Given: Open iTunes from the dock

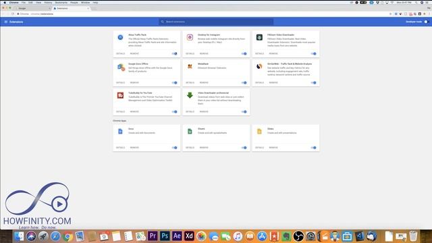Looking at the screenshot, I should click(238, 236).
